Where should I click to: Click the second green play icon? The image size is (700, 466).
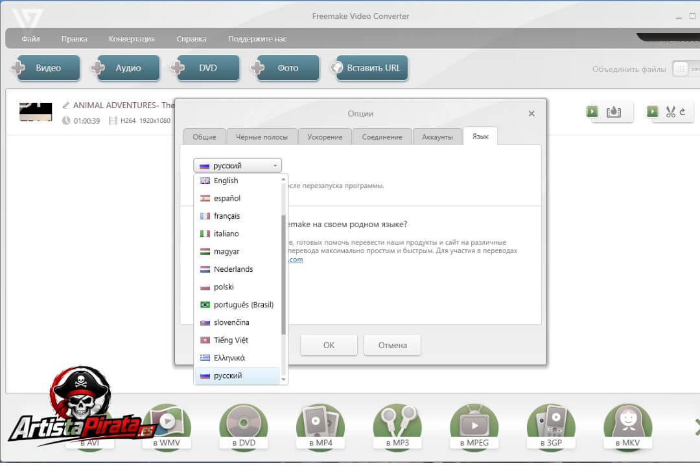pyautogui.click(x=652, y=111)
